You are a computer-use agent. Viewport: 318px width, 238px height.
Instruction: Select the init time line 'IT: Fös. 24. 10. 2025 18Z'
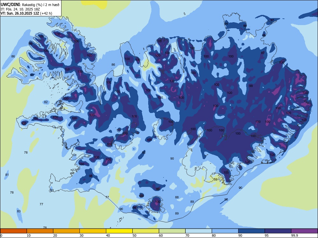click(20, 9)
